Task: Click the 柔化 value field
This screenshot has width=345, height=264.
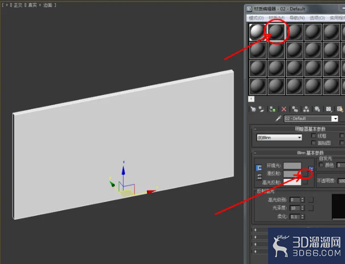Action: 295,217
